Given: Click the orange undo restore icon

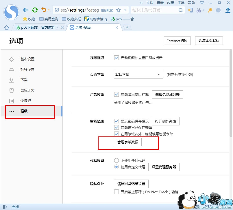Looking at the screenshot, I should (44, 10).
